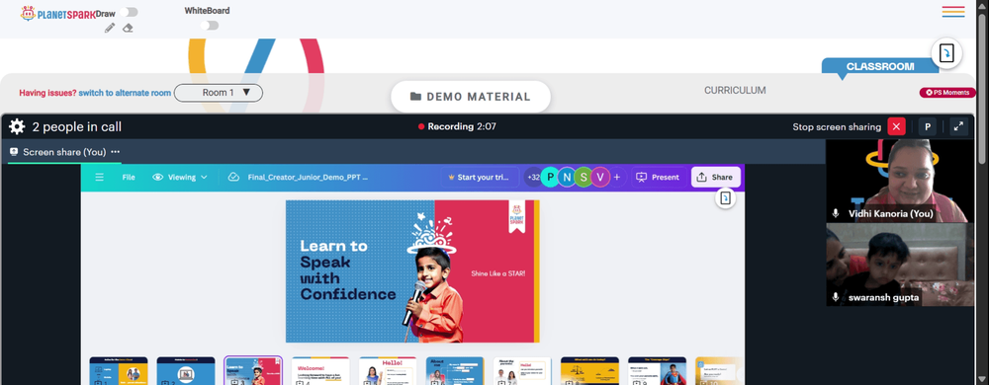
Task: Click the Present button
Action: pyautogui.click(x=659, y=178)
